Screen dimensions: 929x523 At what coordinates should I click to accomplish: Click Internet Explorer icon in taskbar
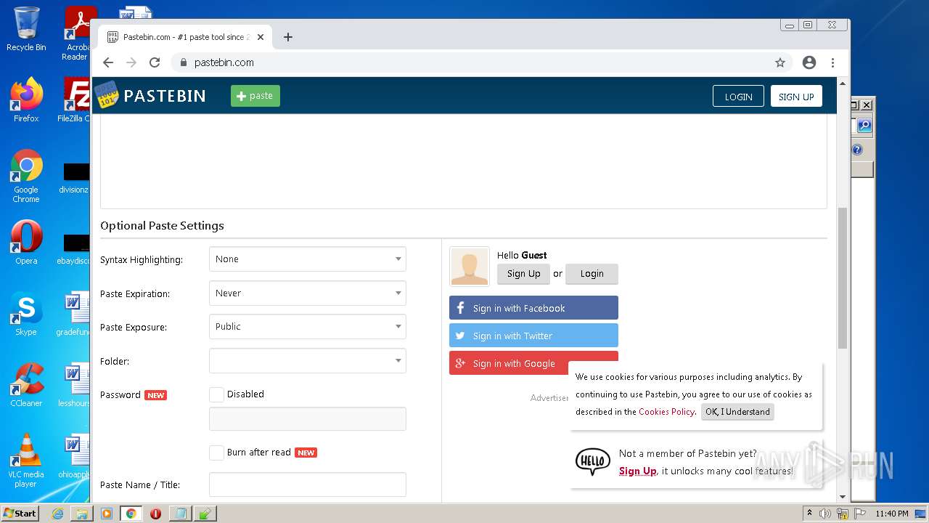(58, 514)
